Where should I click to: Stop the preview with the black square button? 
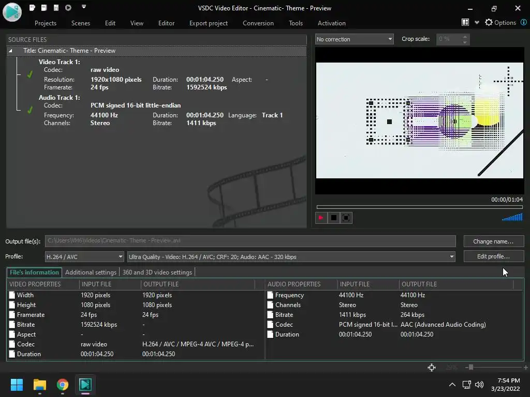tap(334, 218)
